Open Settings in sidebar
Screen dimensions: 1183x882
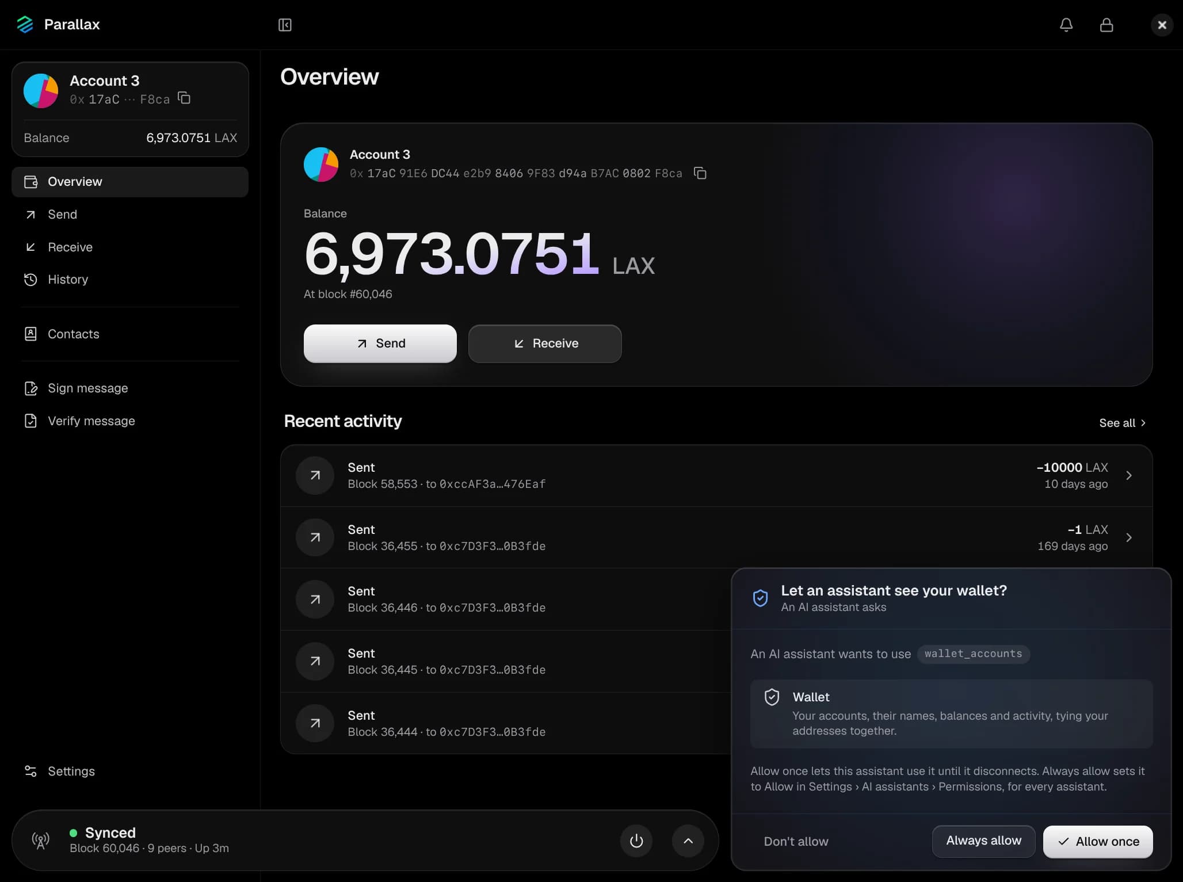[130, 772]
